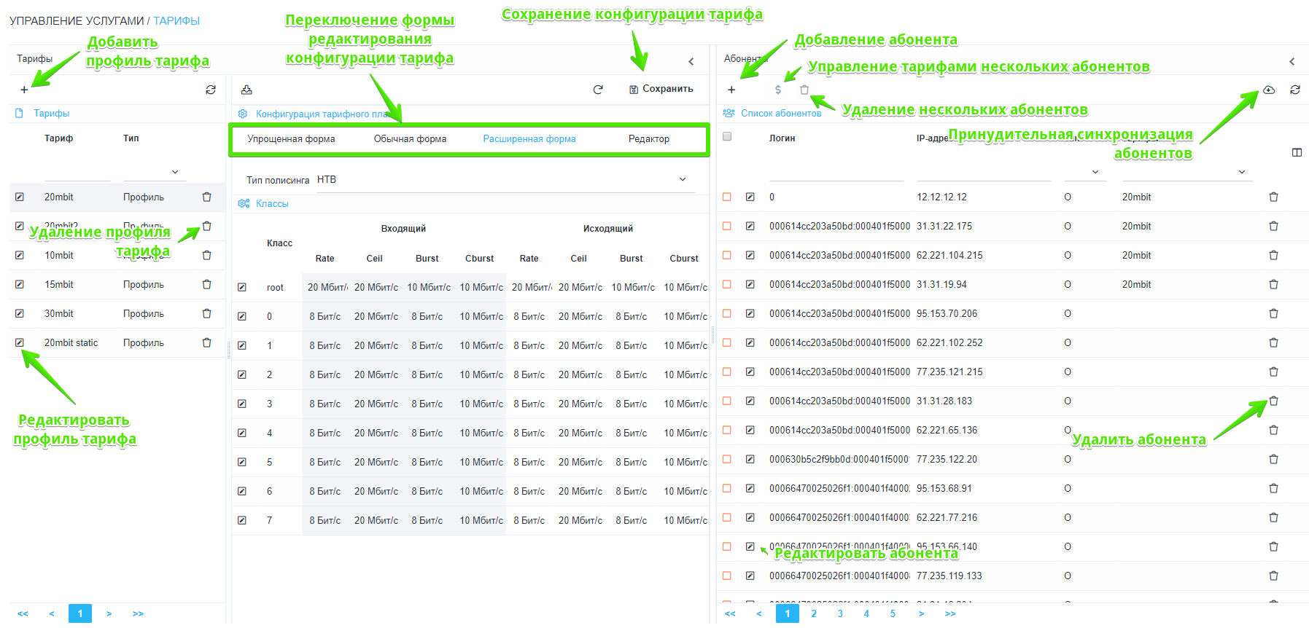
Task: Open the Редактор tab
Action: (648, 139)
